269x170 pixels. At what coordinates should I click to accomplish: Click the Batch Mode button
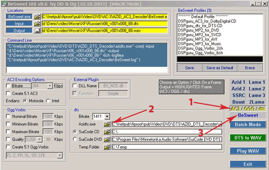tap(248, 124)
